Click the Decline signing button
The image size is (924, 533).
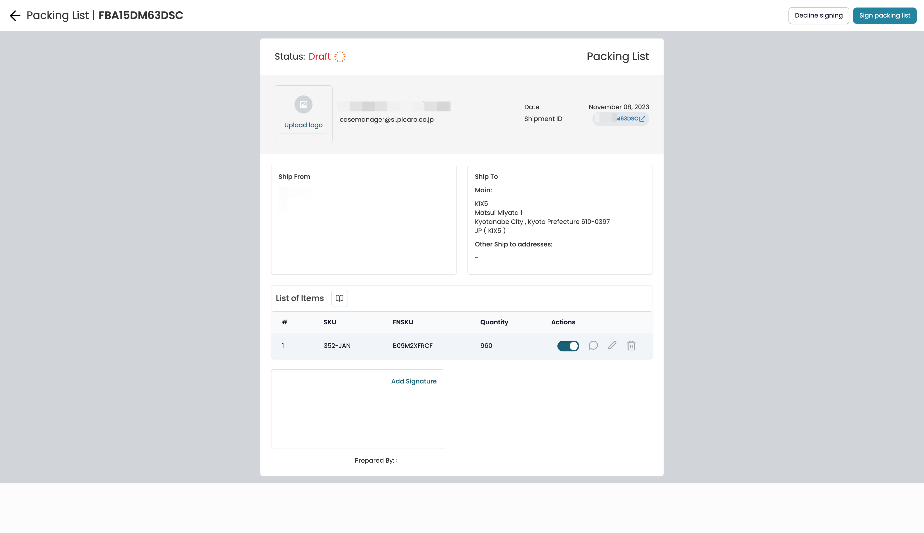(819, 15)
